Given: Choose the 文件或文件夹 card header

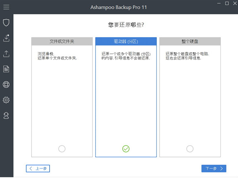Looking at the screenshot, I should [x=62, y=42].
